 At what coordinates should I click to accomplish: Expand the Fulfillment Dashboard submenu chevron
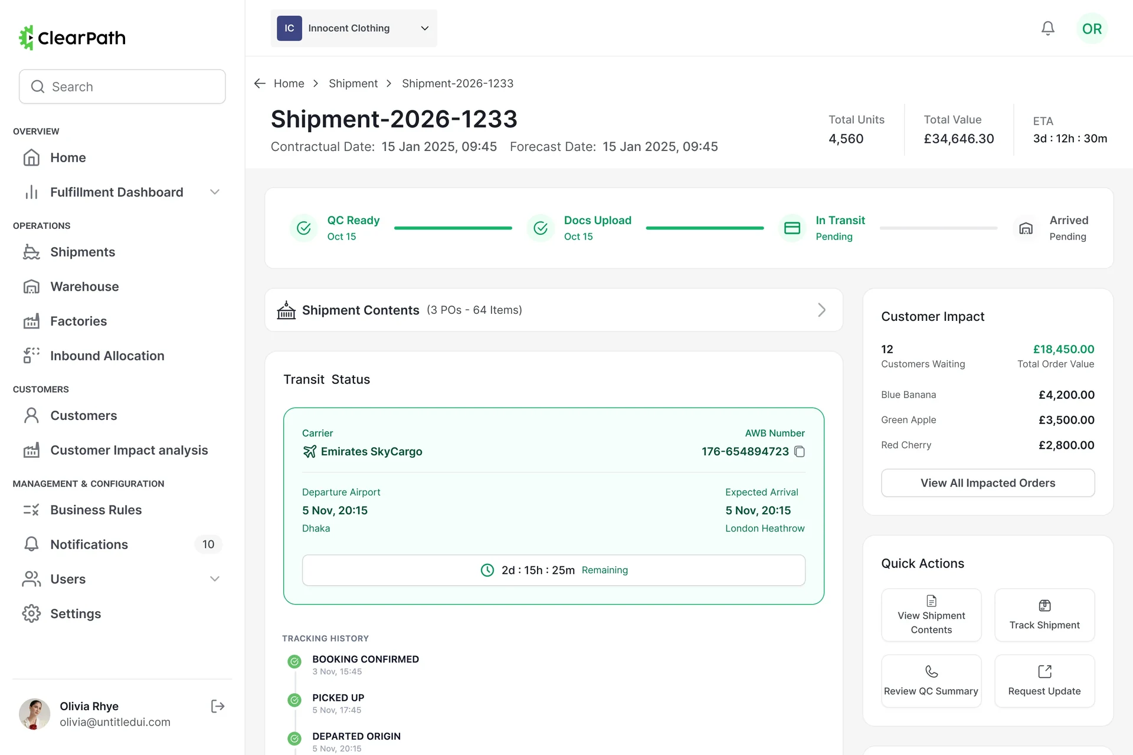(215, 192)
